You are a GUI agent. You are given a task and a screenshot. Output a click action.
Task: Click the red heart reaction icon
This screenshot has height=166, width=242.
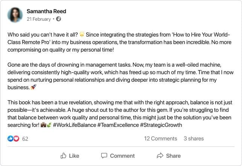(x=16, y=139)
